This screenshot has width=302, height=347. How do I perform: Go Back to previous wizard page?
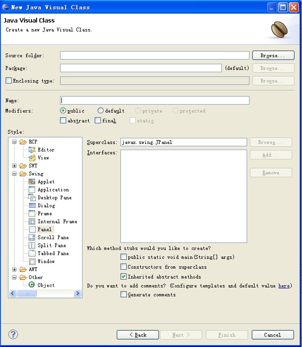(137, 335)
